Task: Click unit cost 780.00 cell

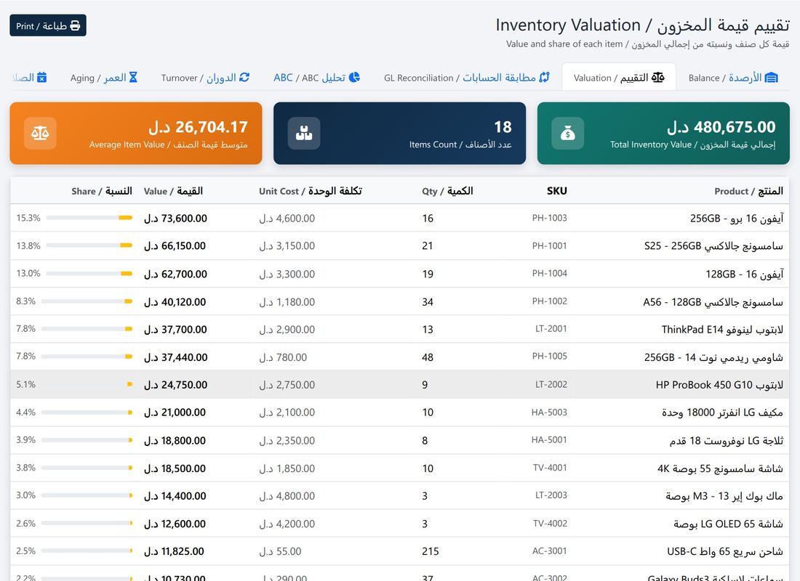Action: pyautogui.click(x=283, y=357)
